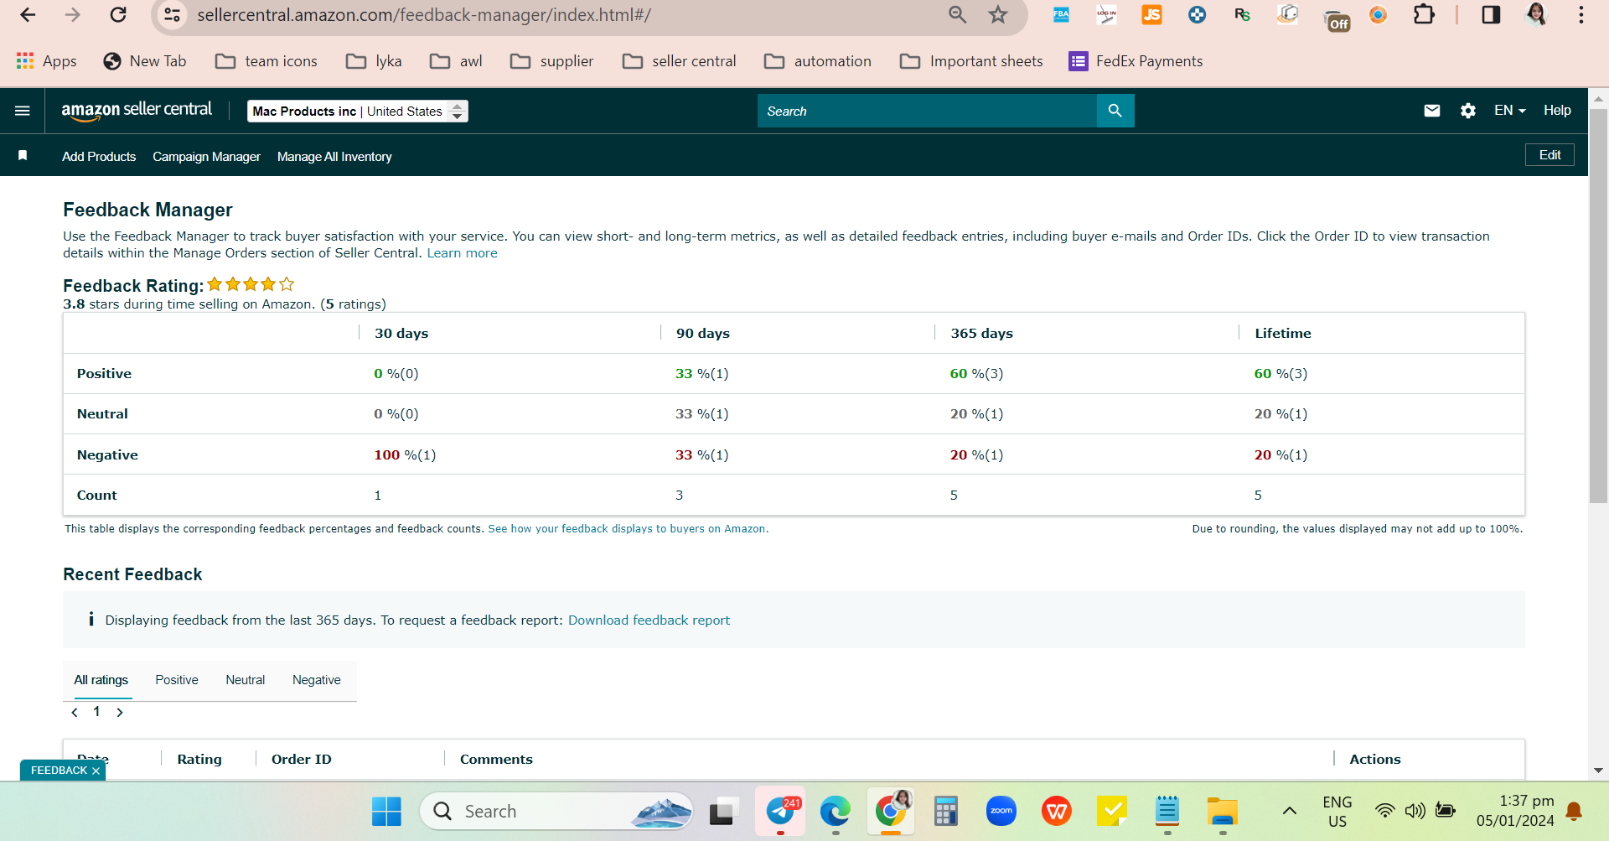Click Download feedback report link
1609x841 pixels.
tap(649, 620)
